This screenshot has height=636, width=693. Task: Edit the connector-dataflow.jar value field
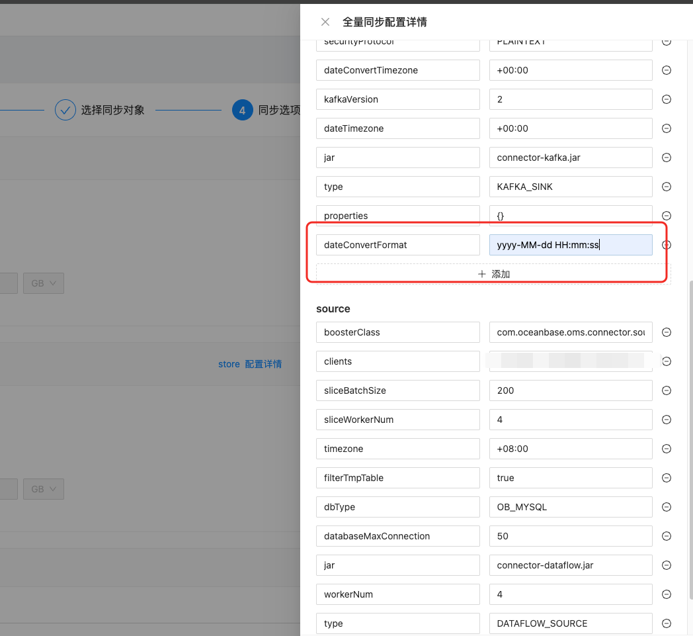point(571,565)
